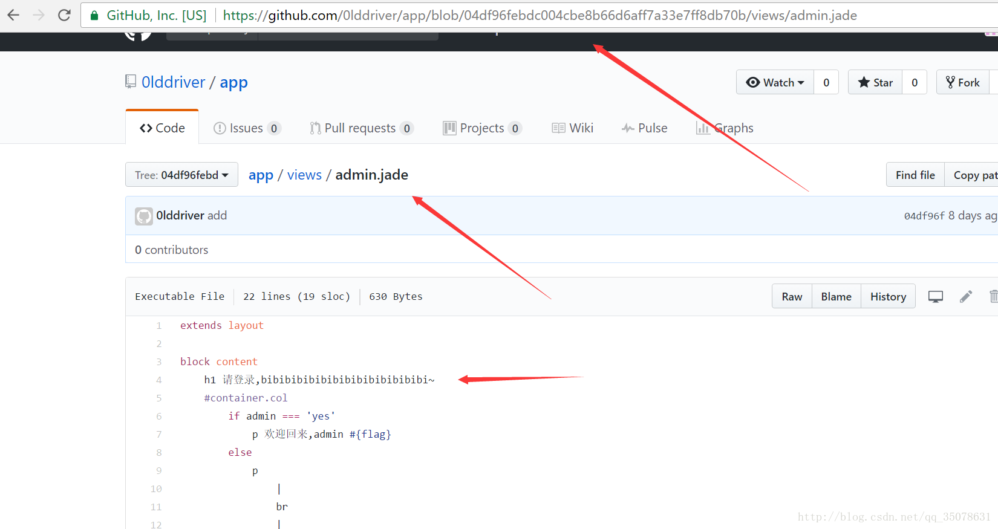This screenshot has width=998, height=529.
Task: Switch to the Pull requests tab
Action: [361, 128]
